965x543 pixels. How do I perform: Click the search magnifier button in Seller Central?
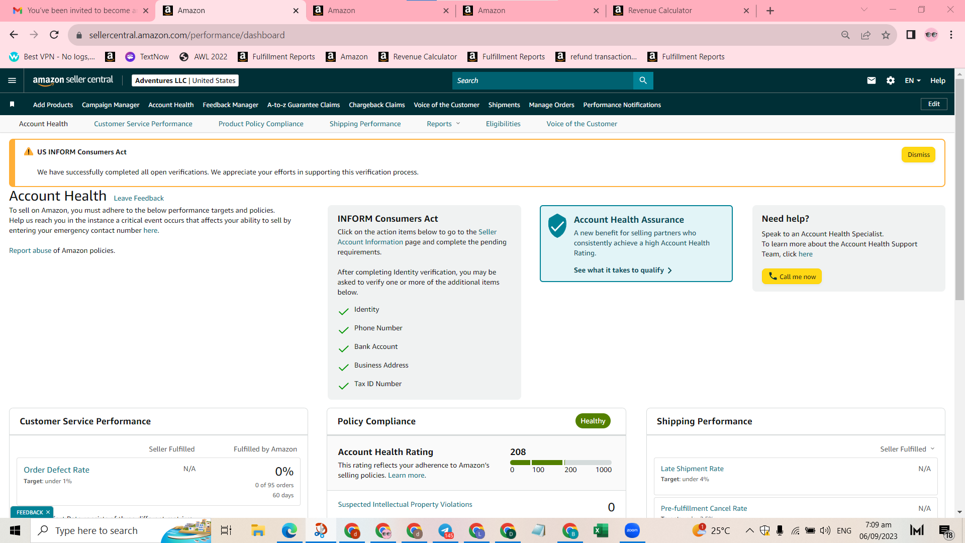(x=643, y=80)
